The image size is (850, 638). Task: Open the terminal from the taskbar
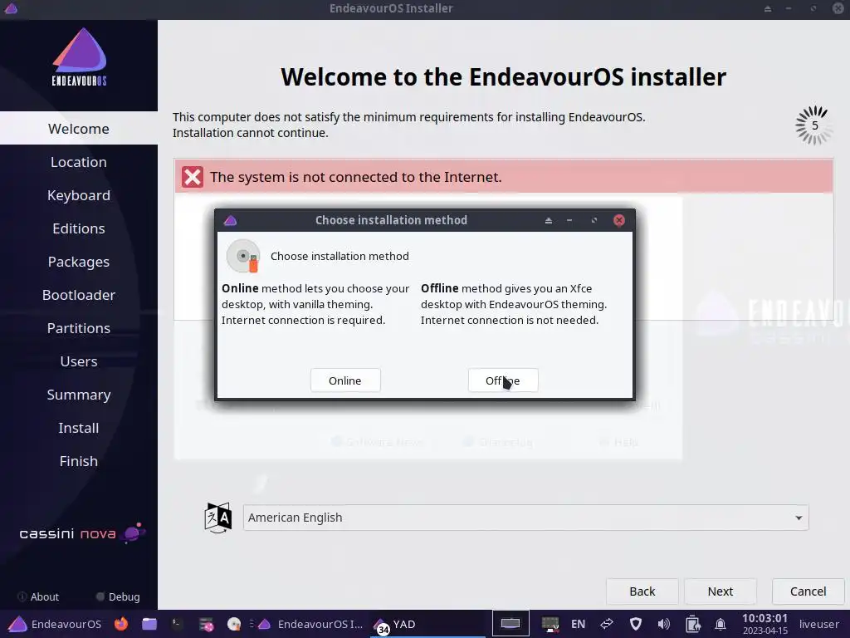[x=178, y=624]
